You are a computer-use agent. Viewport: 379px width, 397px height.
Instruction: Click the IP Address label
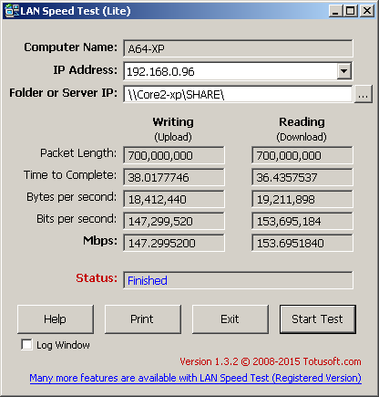86,70
